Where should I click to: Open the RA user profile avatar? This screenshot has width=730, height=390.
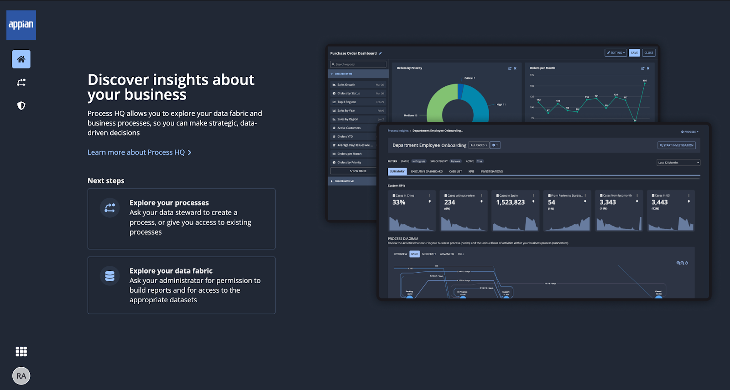(x=21, y=376)
